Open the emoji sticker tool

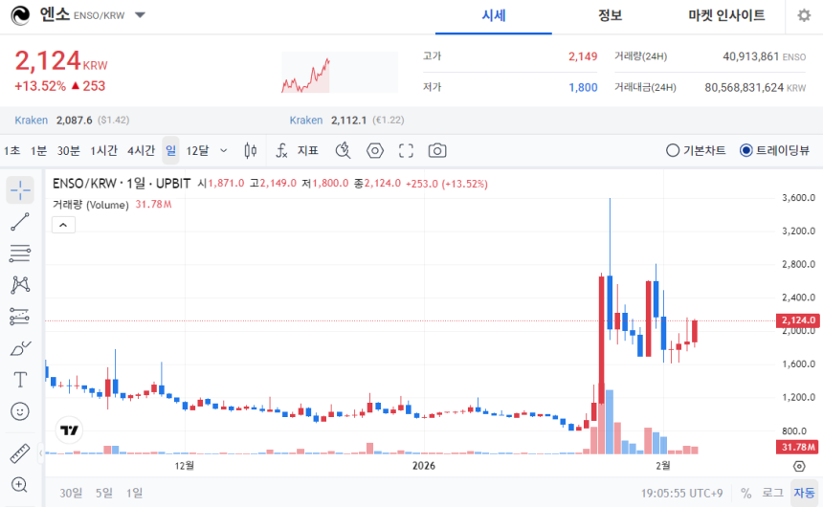20,411
